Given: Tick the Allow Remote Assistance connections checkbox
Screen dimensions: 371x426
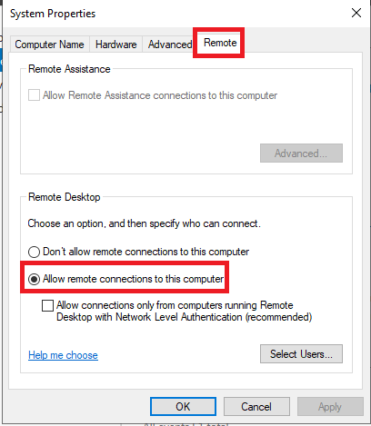Looking at the screenshot, I should tap(34, 95).
